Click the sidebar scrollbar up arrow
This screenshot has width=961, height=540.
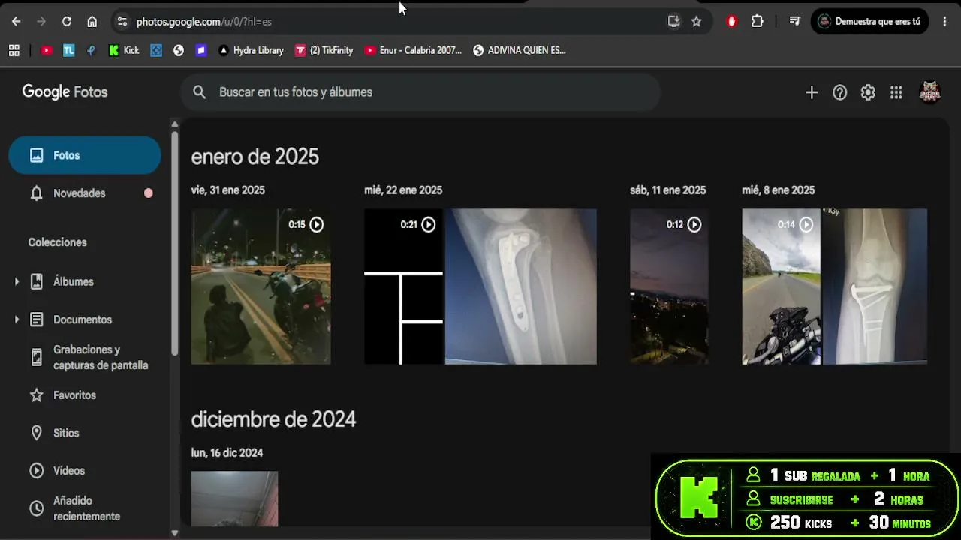pos(174,124)
